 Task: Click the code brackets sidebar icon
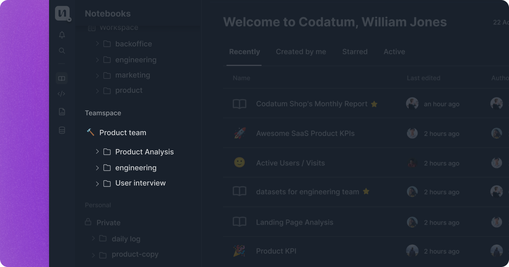click(62, 94)
